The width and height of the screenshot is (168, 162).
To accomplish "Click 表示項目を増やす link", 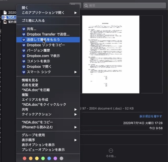I will [151, 116].
